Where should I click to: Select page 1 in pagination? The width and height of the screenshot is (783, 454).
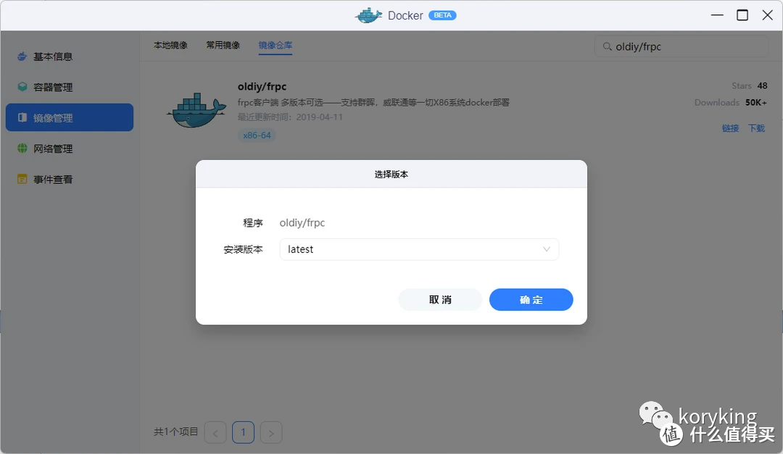point(243,432)
